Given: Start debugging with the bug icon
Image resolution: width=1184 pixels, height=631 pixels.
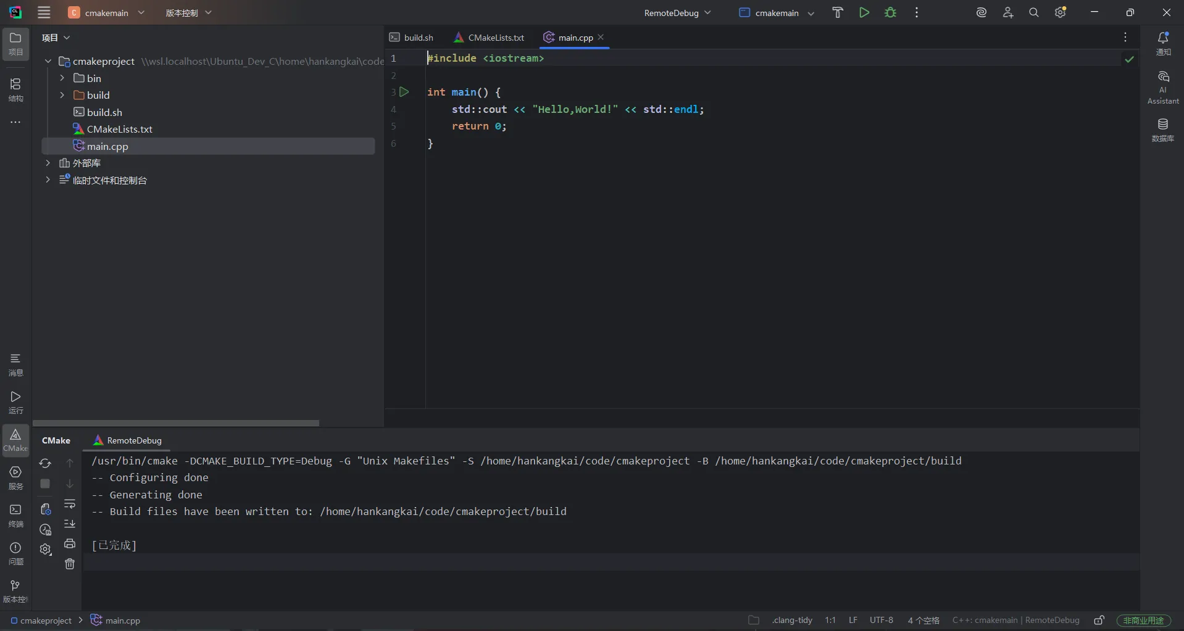Looking at the screenshot, I should pos(890,12).
